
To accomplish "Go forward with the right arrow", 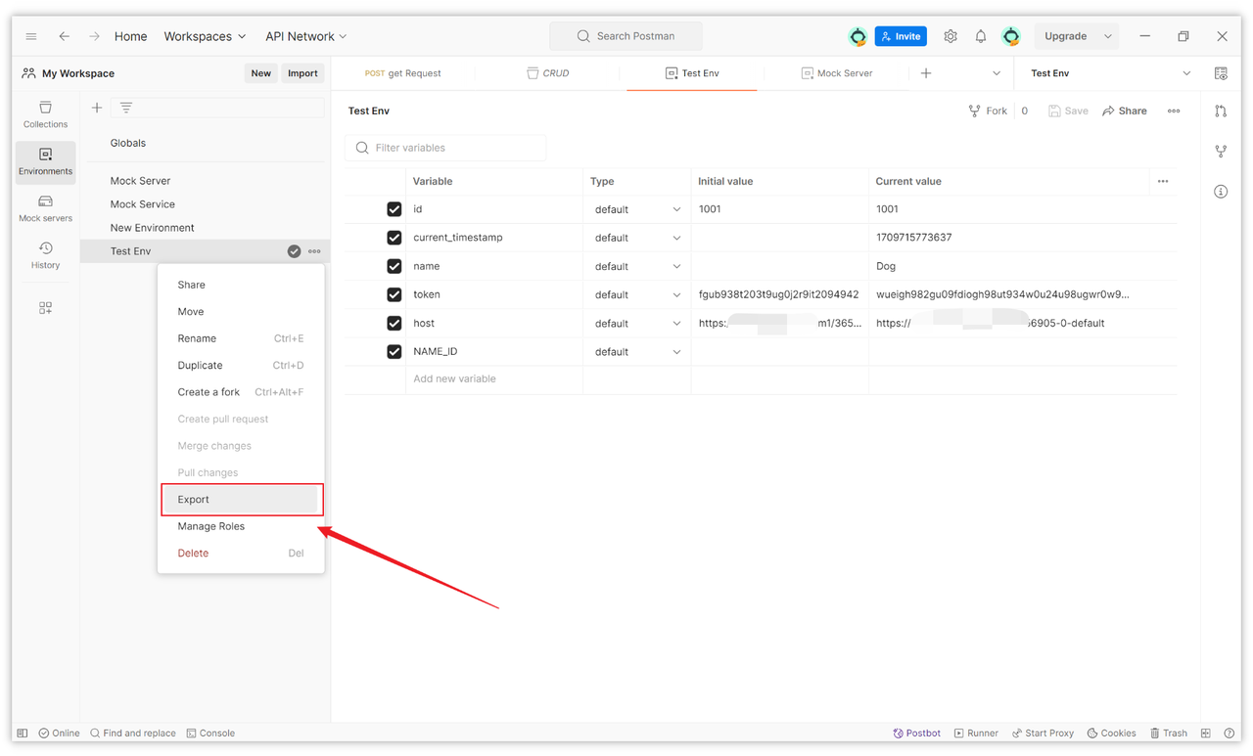I will (94, 36).
